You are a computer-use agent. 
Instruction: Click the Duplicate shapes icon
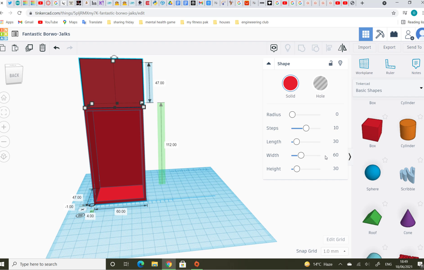29,47
